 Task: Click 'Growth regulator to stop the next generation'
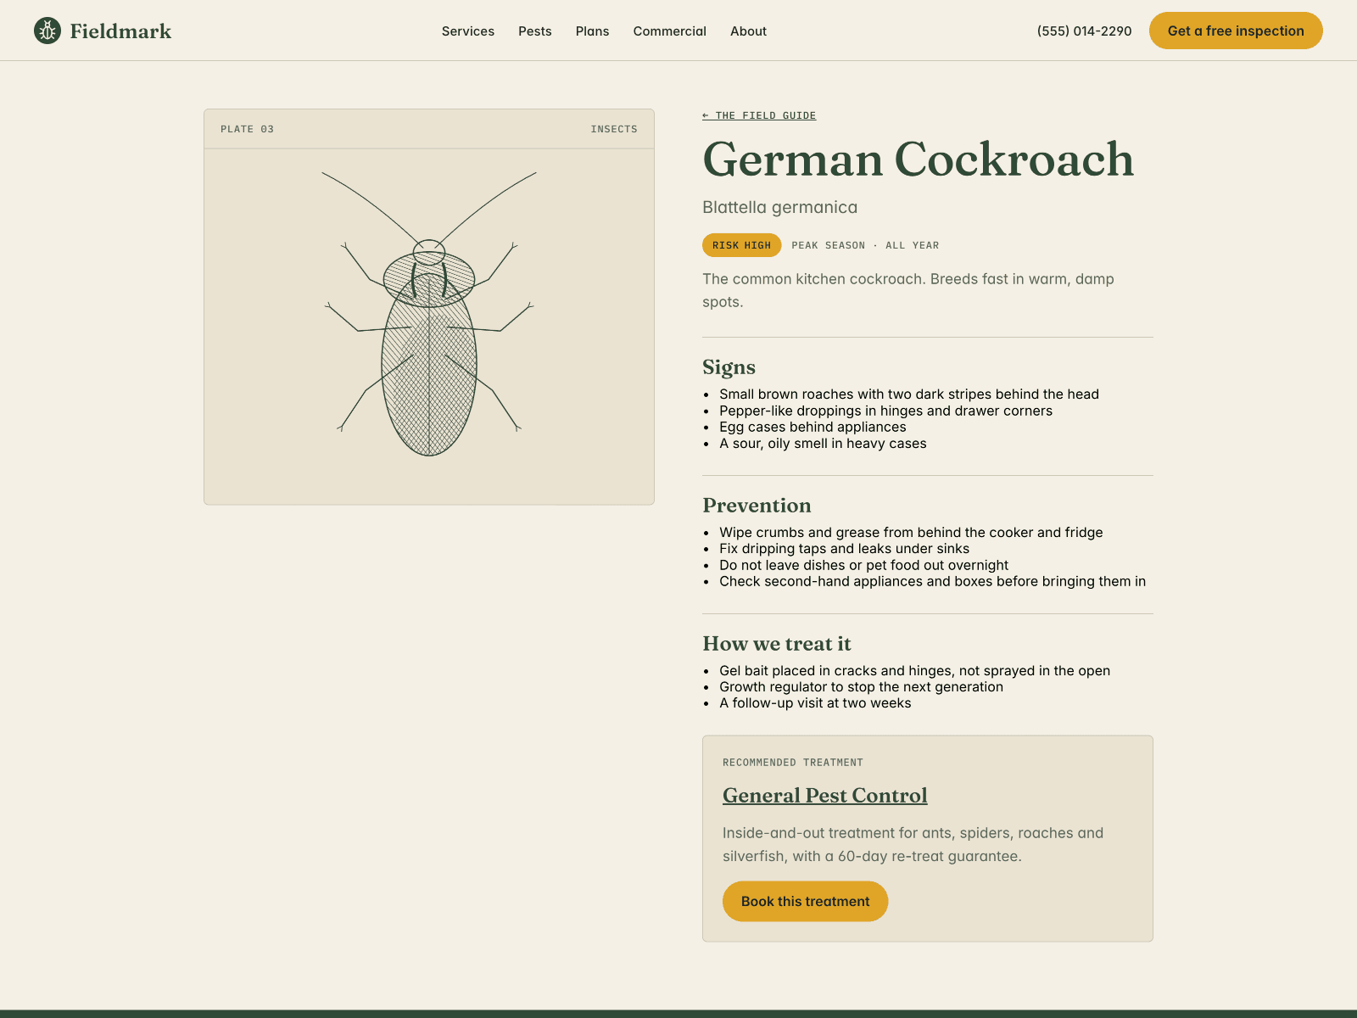pyautogui.click(x=861, y=687)
